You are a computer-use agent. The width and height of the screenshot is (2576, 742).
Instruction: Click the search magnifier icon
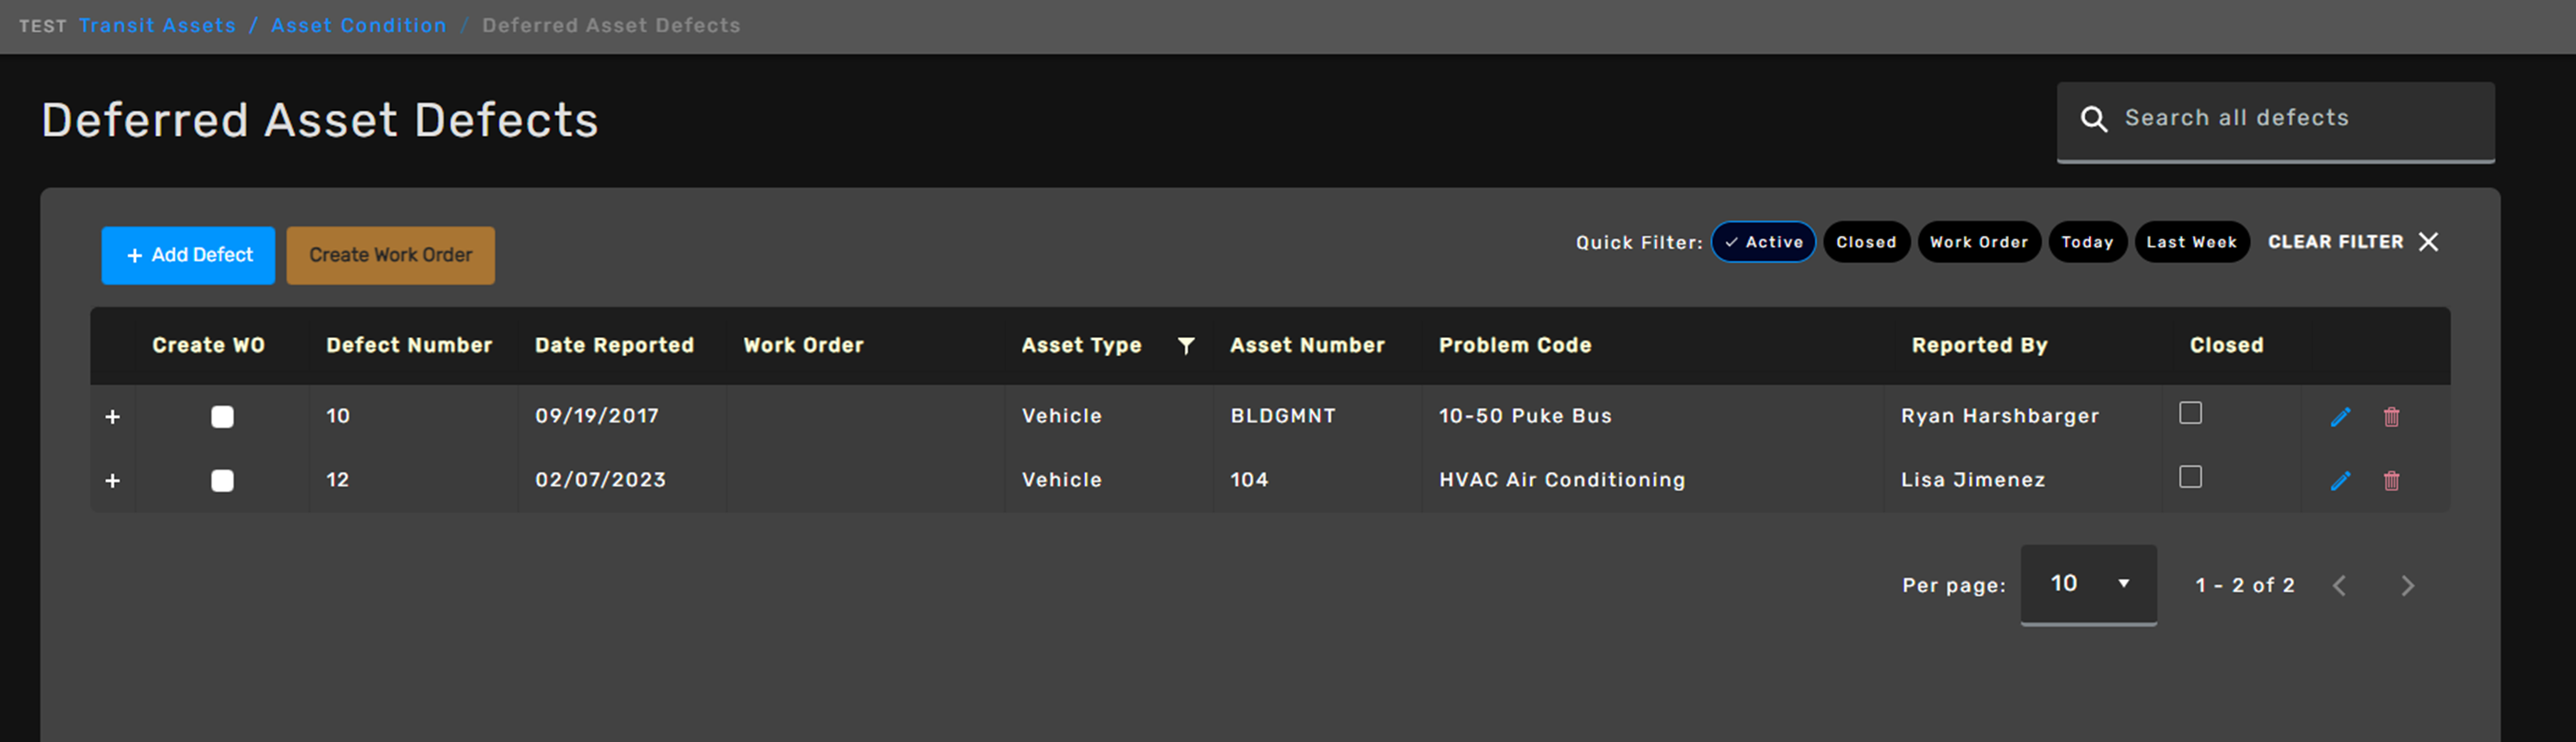(x=2093, y=119)
